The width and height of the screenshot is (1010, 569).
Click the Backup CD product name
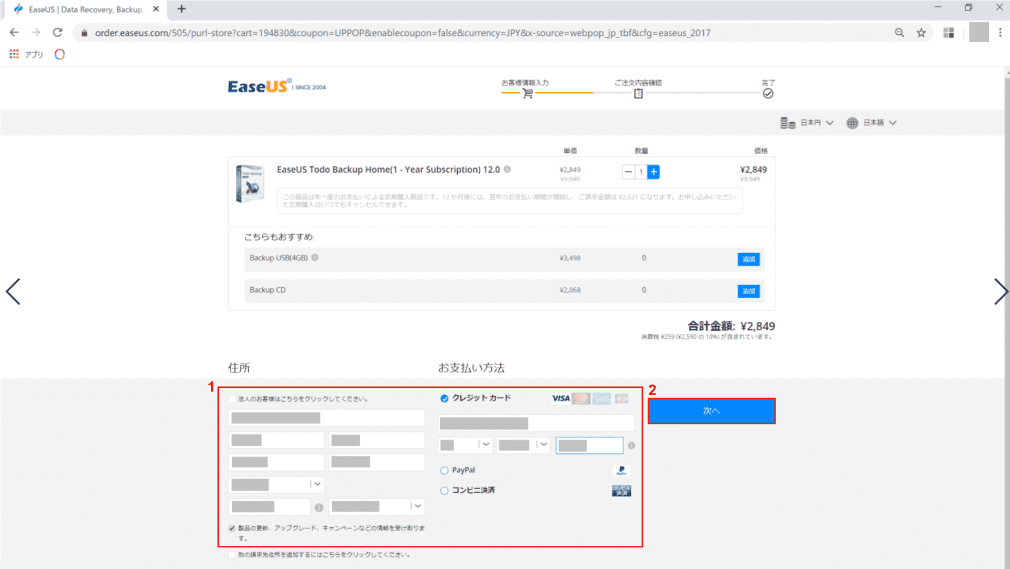pos(268,290)
